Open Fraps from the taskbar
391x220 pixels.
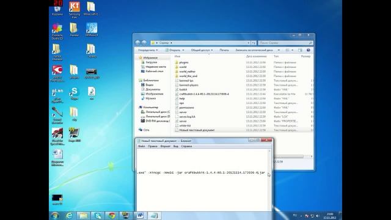(125, 216)
